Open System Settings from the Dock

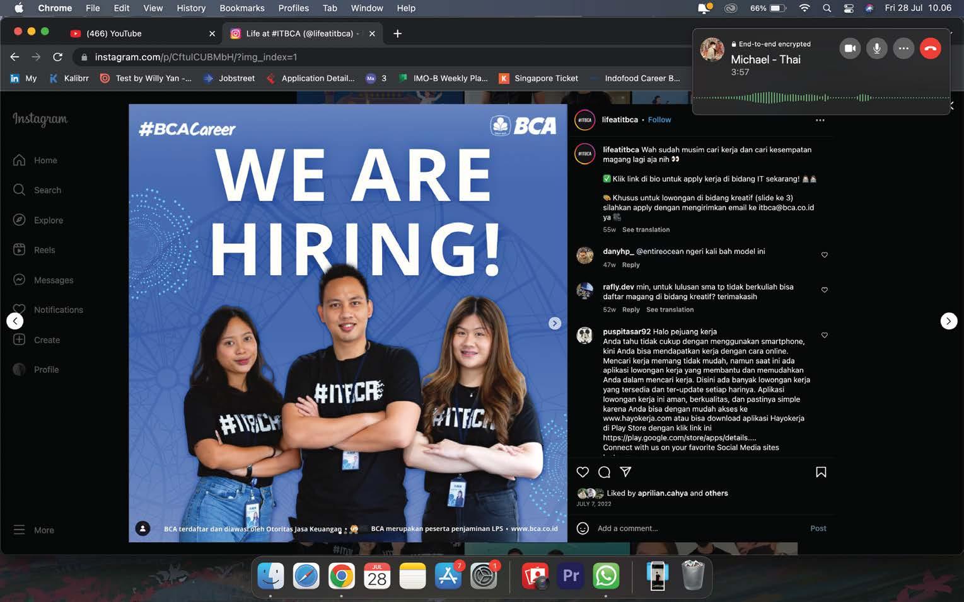click(484, 576)
